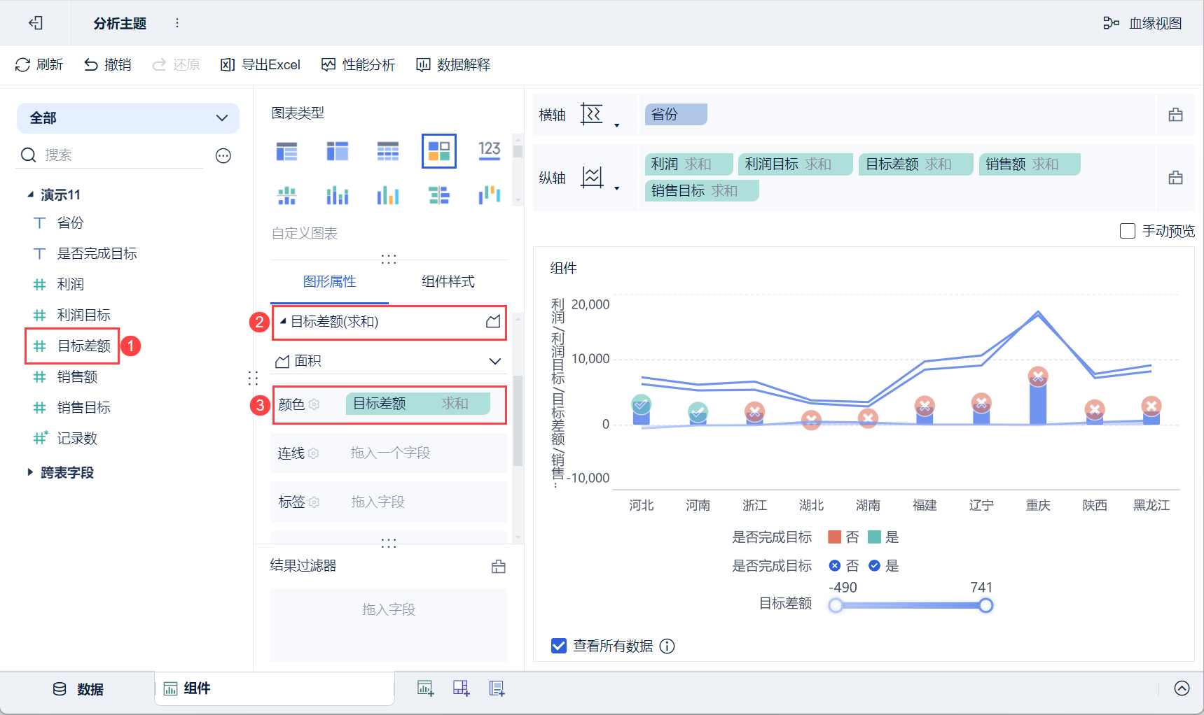This screenshot has height=715, width=1204.
Task: Switch to the 图形属性 tab
Action: (x=330, y=281)
